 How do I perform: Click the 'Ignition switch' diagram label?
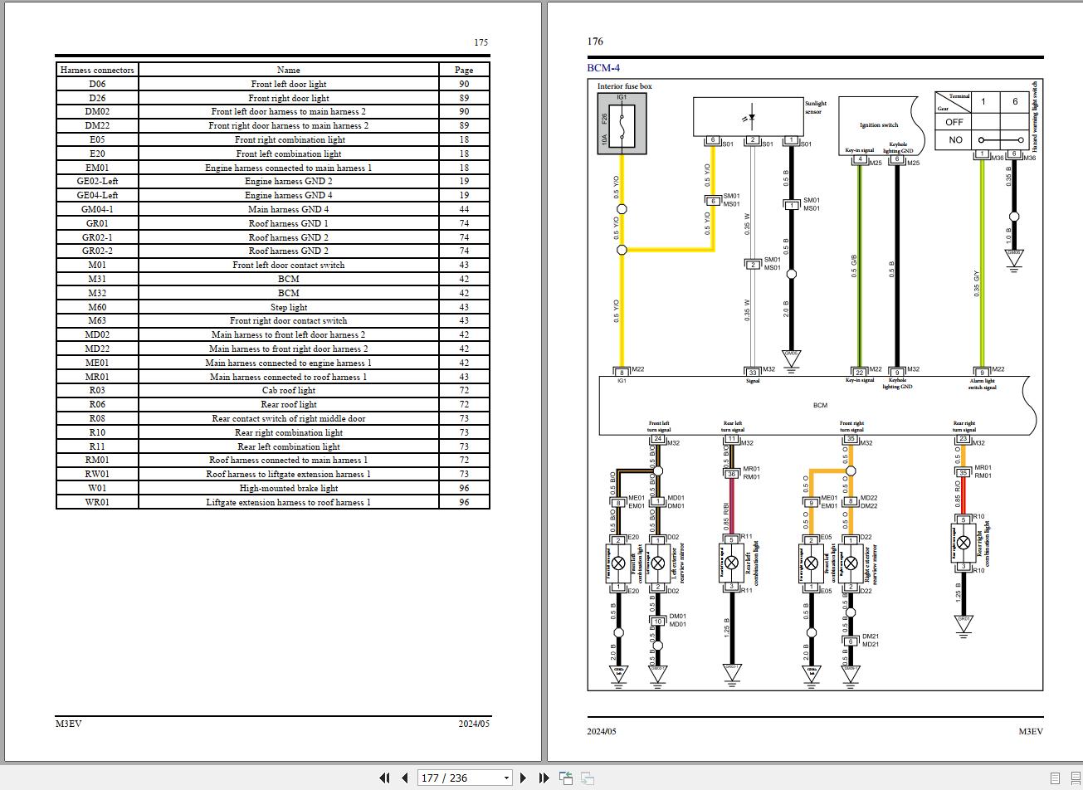[x=879, y=125]
